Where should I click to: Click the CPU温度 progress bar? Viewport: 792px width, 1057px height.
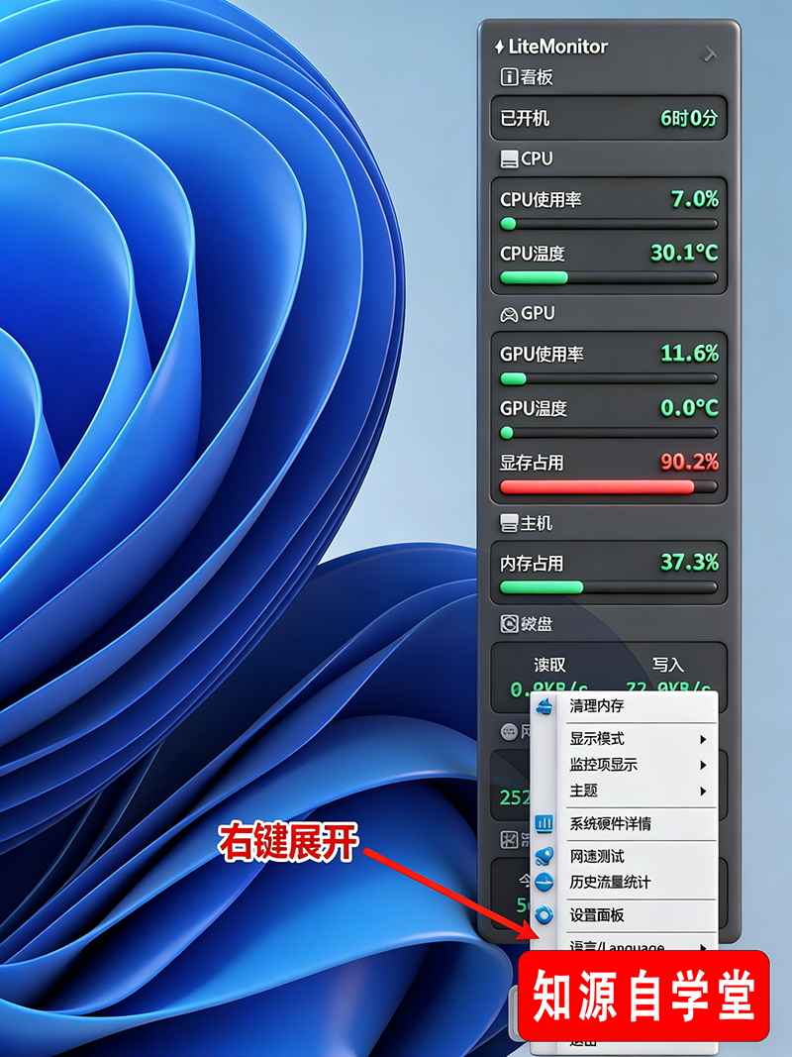(609, 277)
